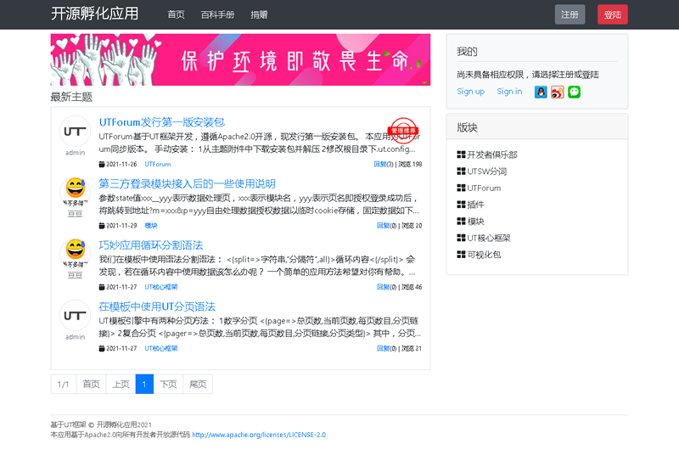The width and height of the screenshot is (679, 461).
Task: Click calendar icon next to 2021-11-26
Action: coord(102,164)
